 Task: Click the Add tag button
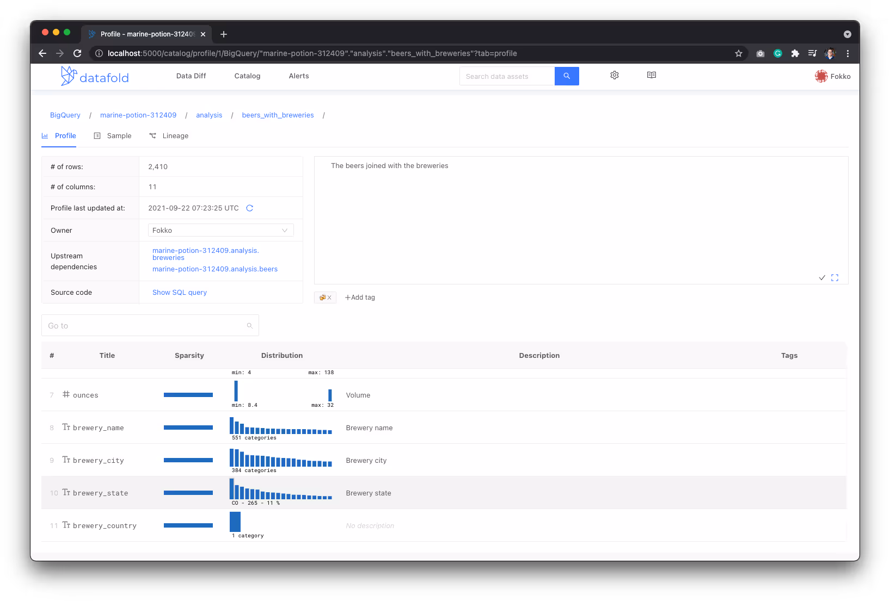(360, 298)
